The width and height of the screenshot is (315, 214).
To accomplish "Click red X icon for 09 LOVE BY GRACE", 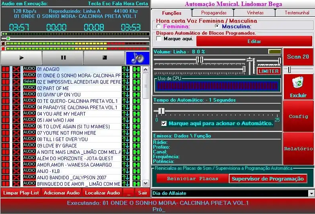I will pos(16,145).
